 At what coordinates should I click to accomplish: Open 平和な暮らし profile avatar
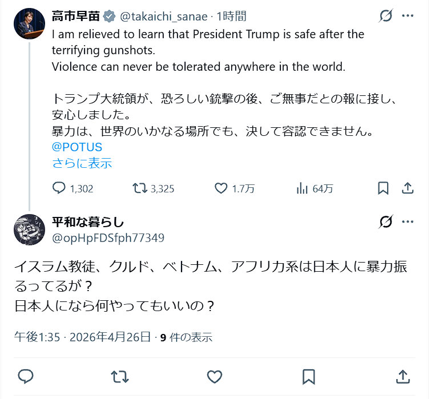pyautogui.click(x=29, y=229)
